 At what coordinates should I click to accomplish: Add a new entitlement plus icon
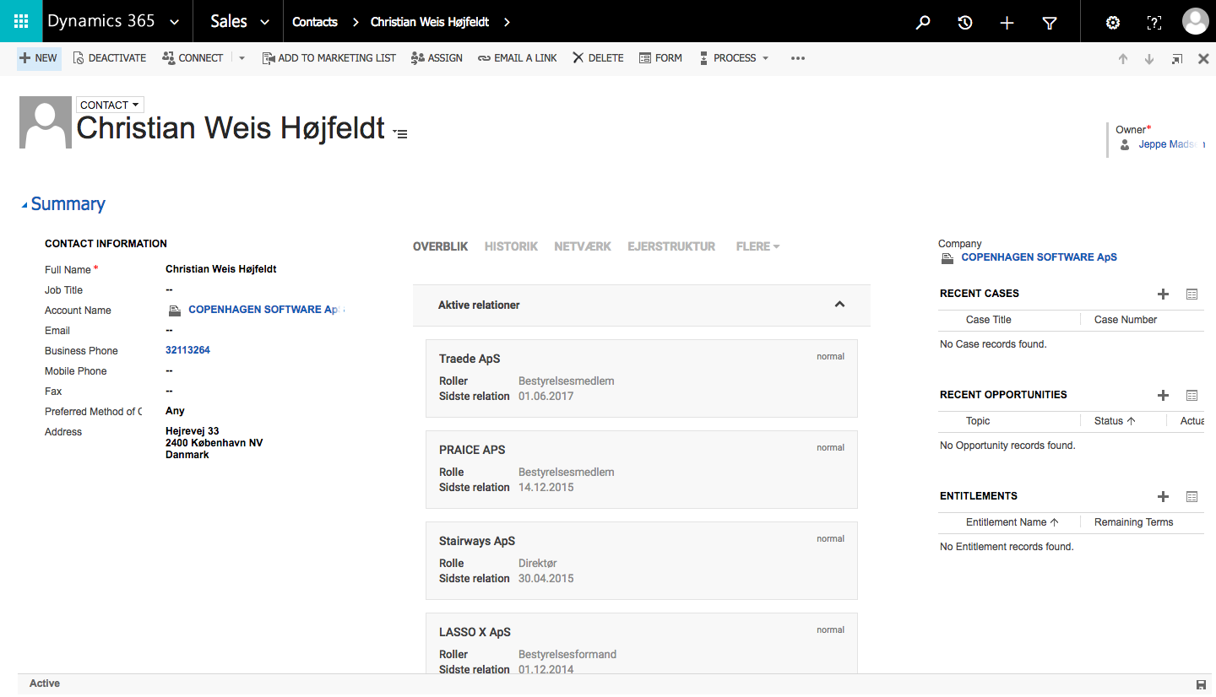click(x=1163, y=497)
